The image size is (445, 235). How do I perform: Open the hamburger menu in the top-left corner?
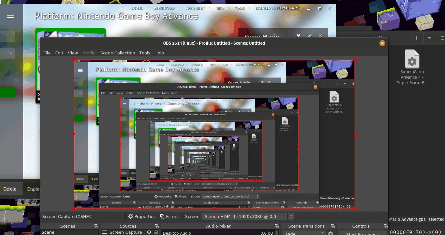[11, 17]
